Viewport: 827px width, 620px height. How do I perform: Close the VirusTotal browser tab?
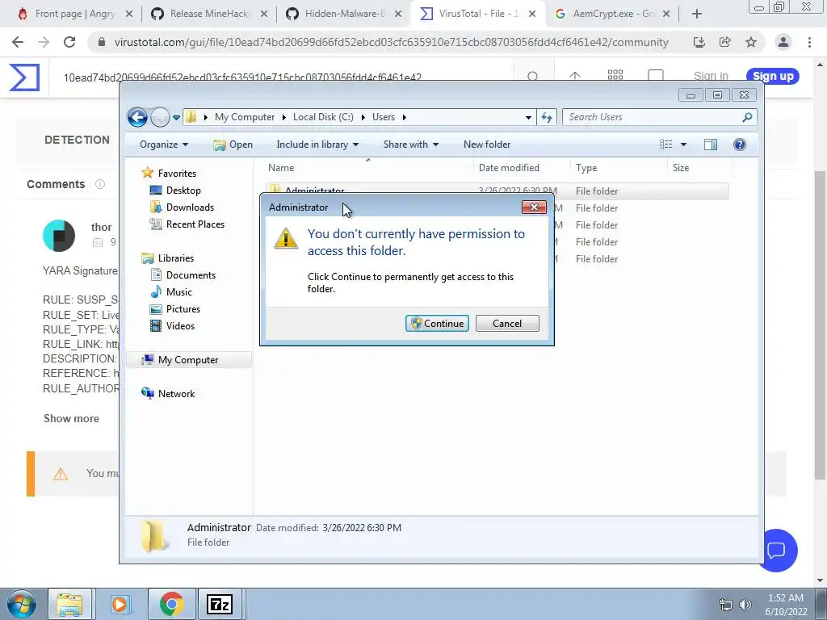[532, 14]
